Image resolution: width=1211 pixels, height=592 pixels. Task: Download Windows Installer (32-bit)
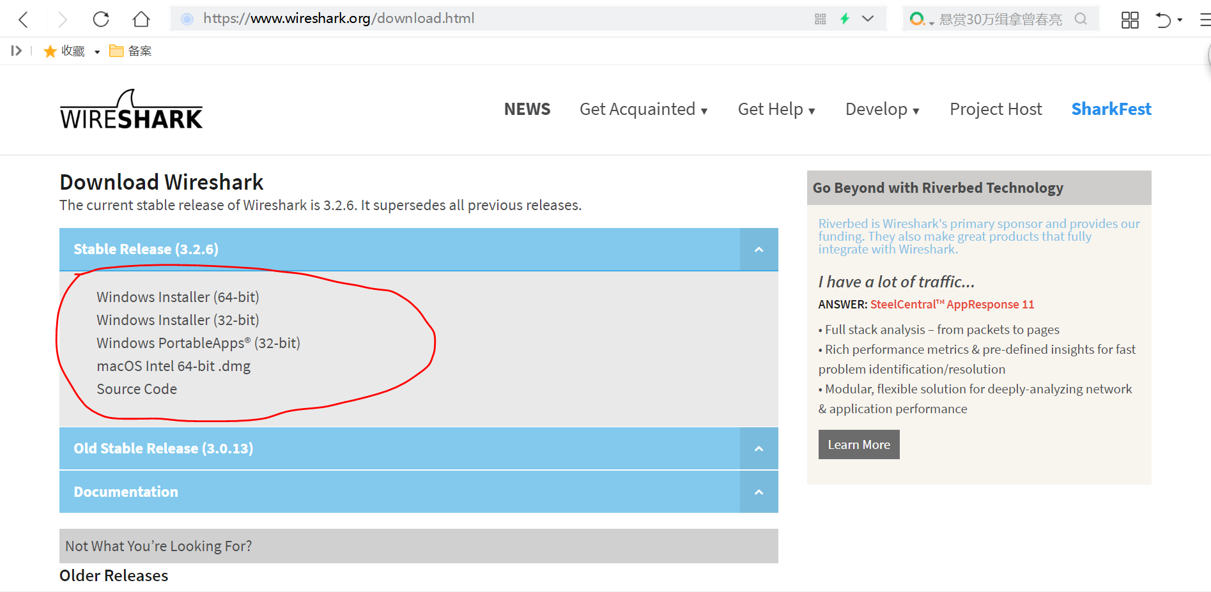pyautogui.click(x=178, y=320)
